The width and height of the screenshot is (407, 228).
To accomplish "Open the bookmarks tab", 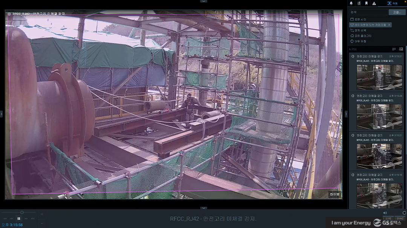I will click(x=366, y=3).
